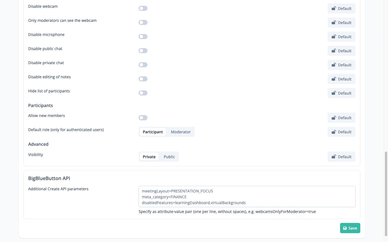Select the Private visibility option

pyautogui.click(x=149, y=157)
